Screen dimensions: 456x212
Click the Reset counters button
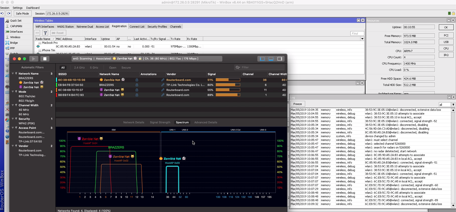(x=58, y=33)
